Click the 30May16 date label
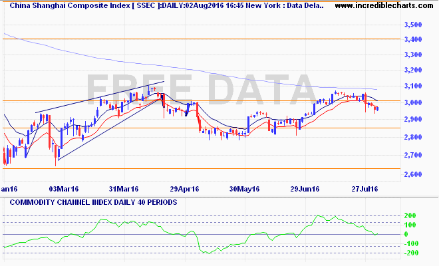Viewport: 439px width, 266px height. (244, 189)
